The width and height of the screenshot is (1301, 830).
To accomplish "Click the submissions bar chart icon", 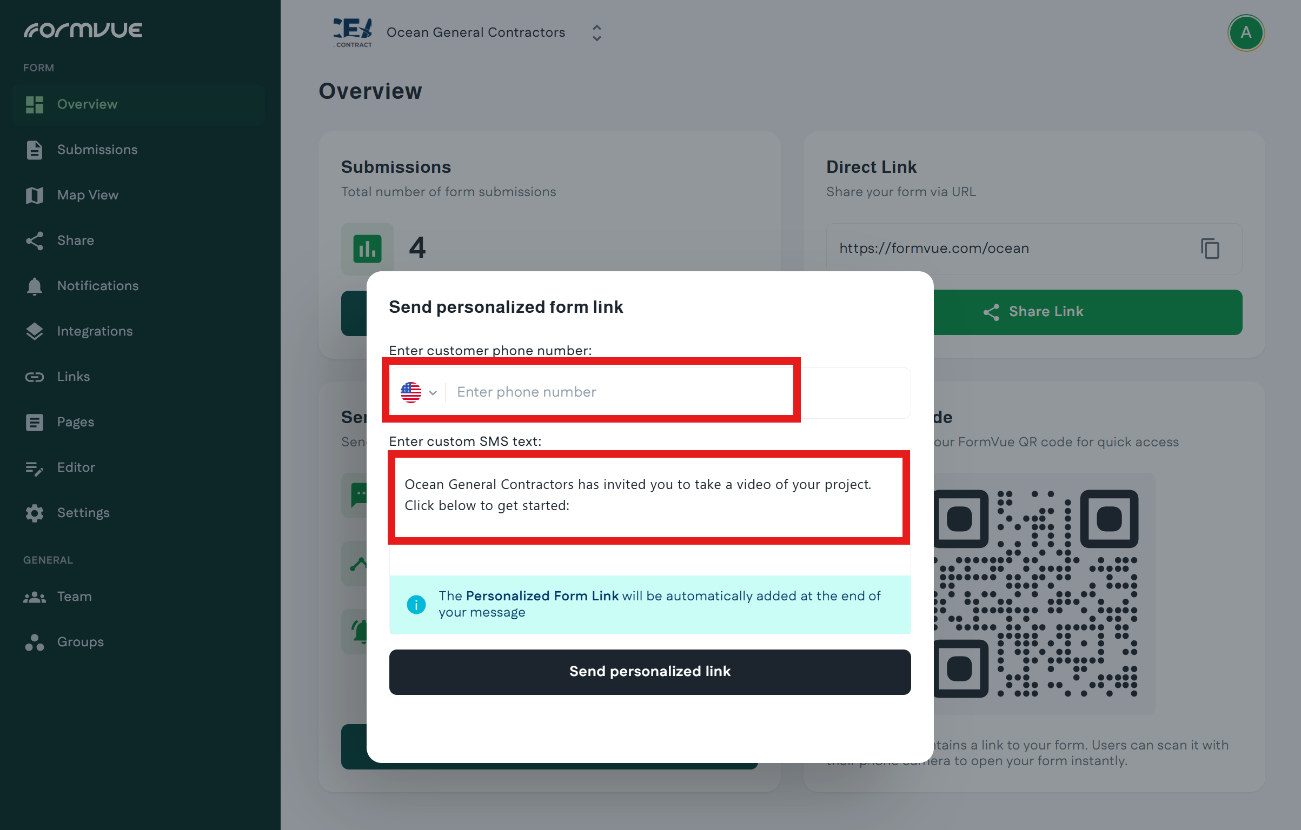I will point(367,249).
